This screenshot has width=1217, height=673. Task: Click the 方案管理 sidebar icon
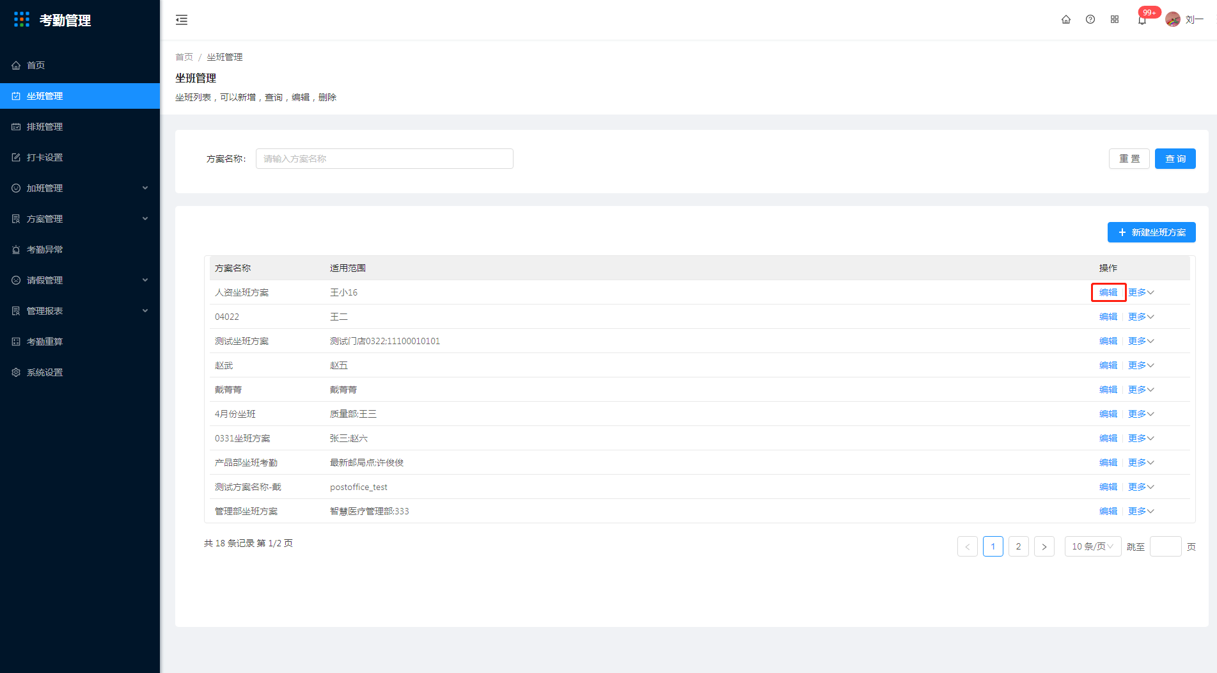click(16, 219)
